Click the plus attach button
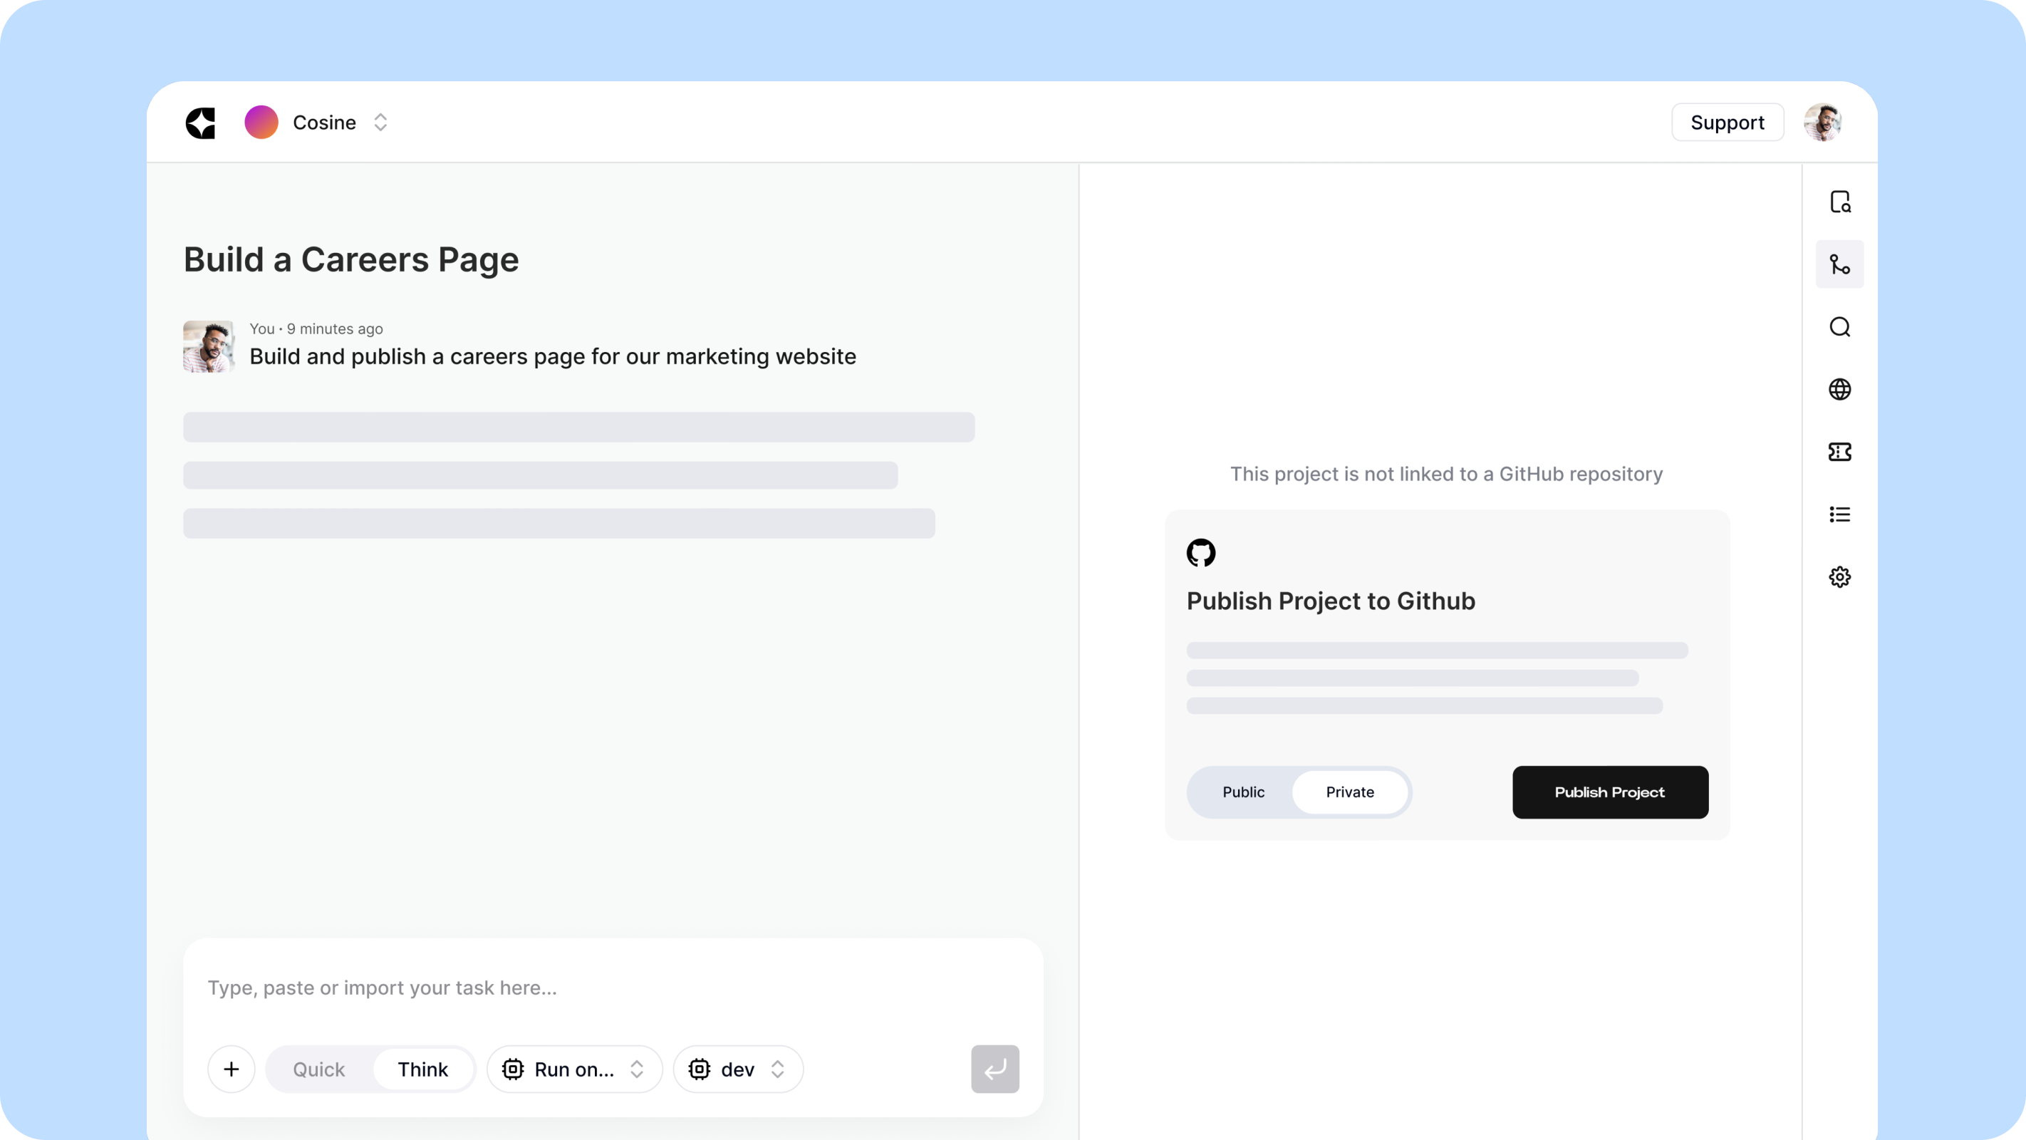This screenshot has width=2026, height=1140. pos(232,1069)
